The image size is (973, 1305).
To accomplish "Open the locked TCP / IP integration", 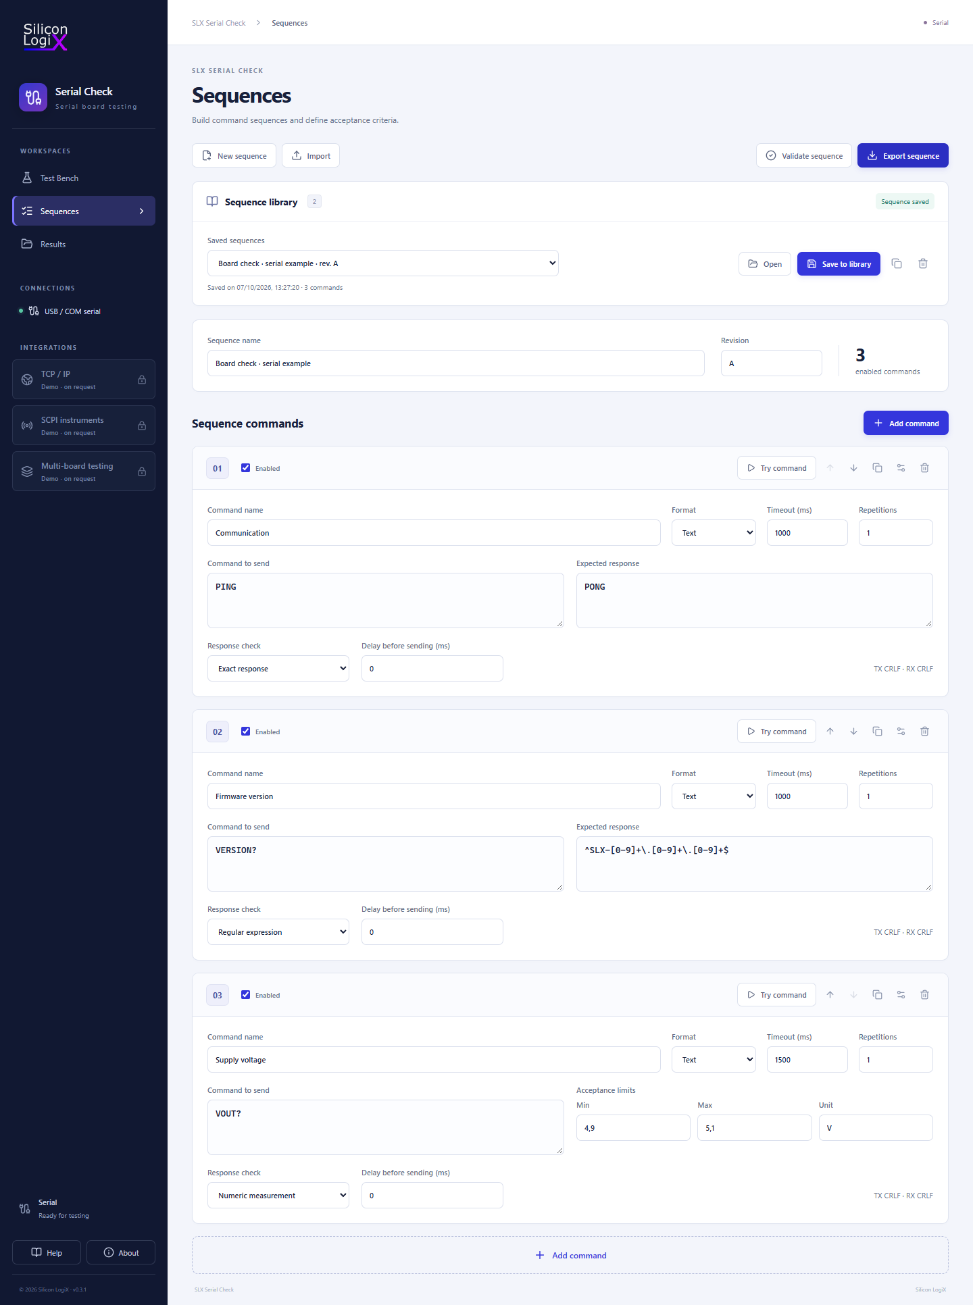I will pyautogui.click(x=84, y=380).
